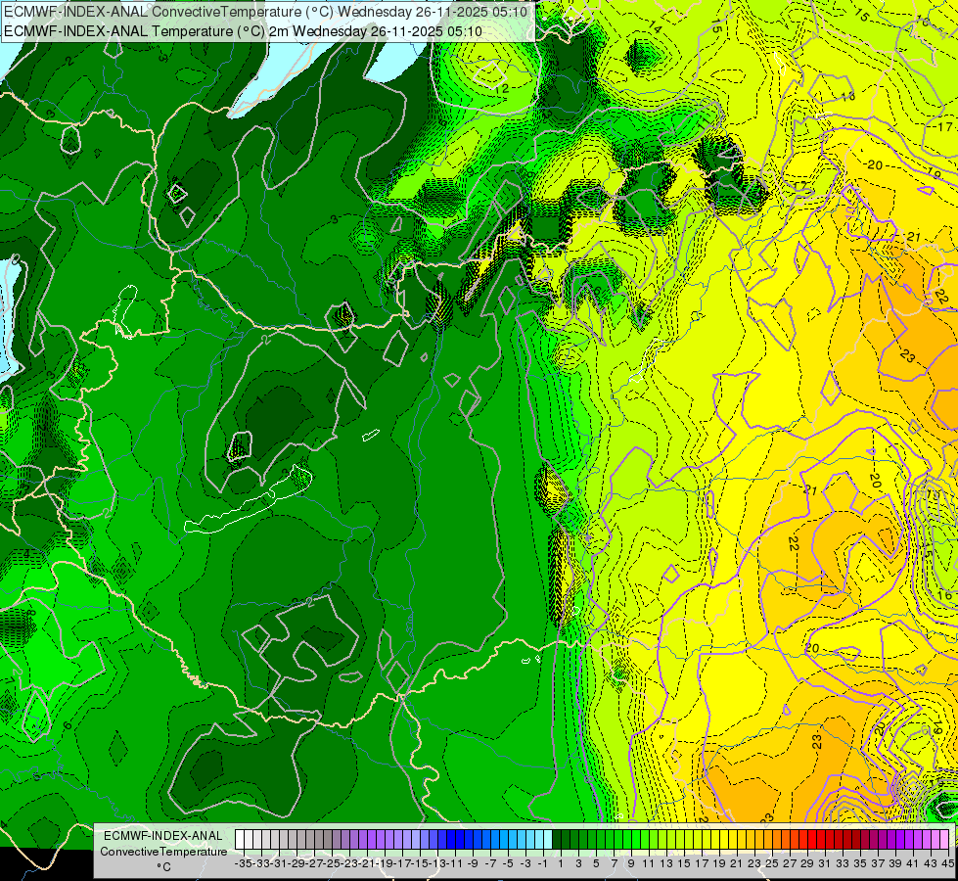Click the 19 legend scale value
This screenshot has height=881, width=958.
coord(718,864)
